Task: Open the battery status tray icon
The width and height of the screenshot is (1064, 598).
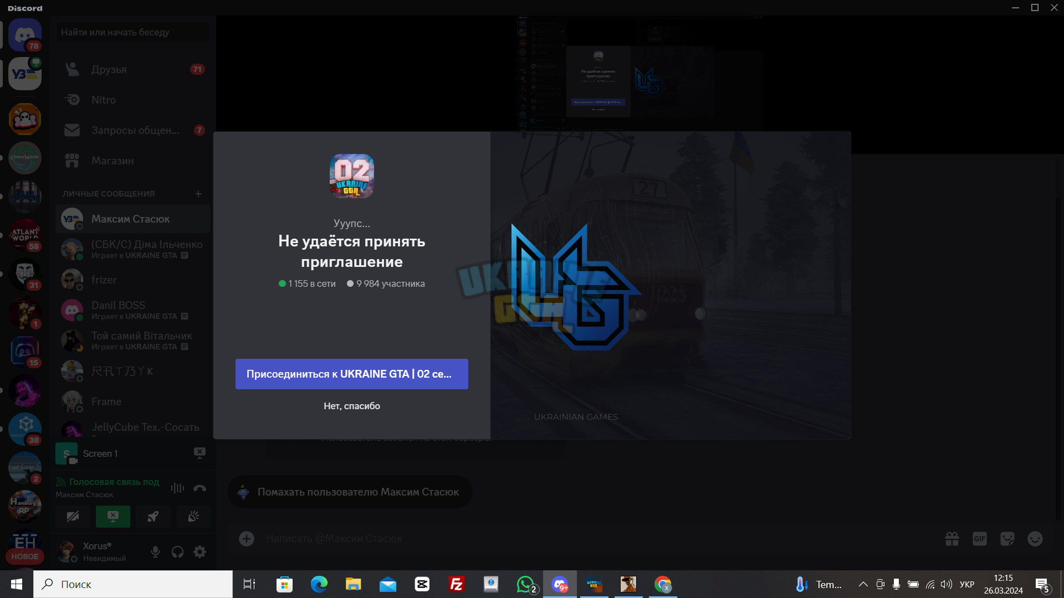Action: (x=913, y=584)
